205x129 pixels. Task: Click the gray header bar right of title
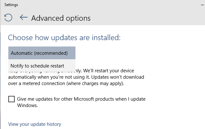click(144, 18)
